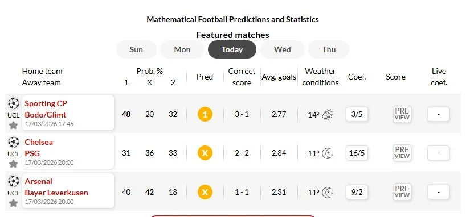Click moon weather icon for Arsenal match

tap(328, 193)
